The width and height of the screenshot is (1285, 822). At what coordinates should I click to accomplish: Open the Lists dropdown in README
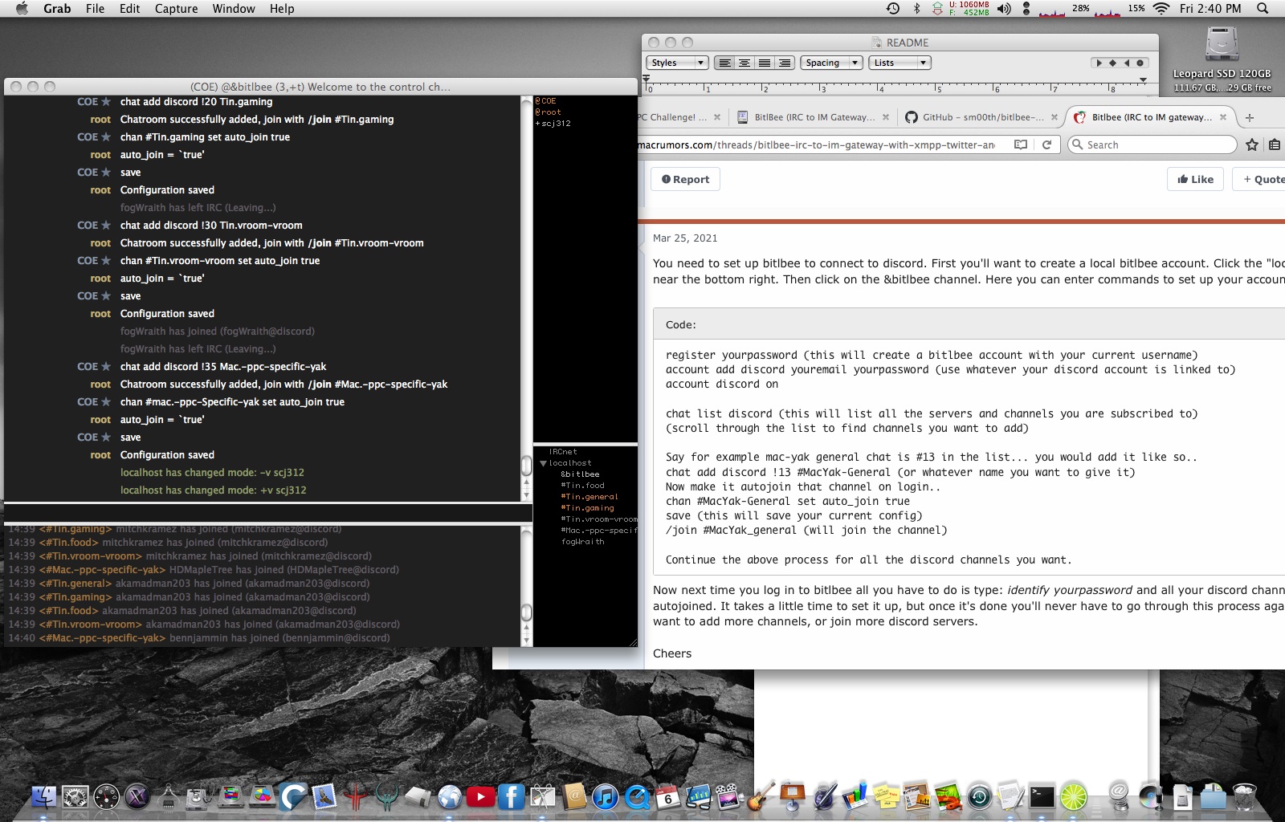(900, 63)
